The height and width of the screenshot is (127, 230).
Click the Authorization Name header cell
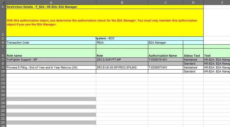(166, 53)
